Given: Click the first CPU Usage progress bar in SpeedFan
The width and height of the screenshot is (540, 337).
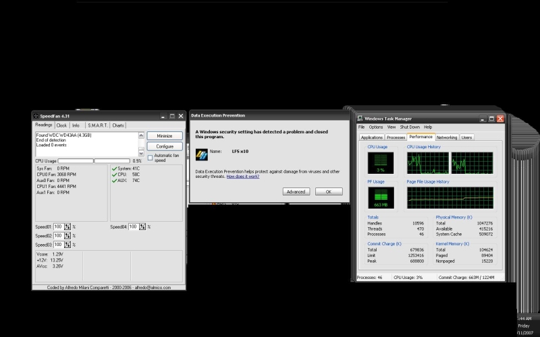Looking at the screenshot, I should tap(76, 161).
